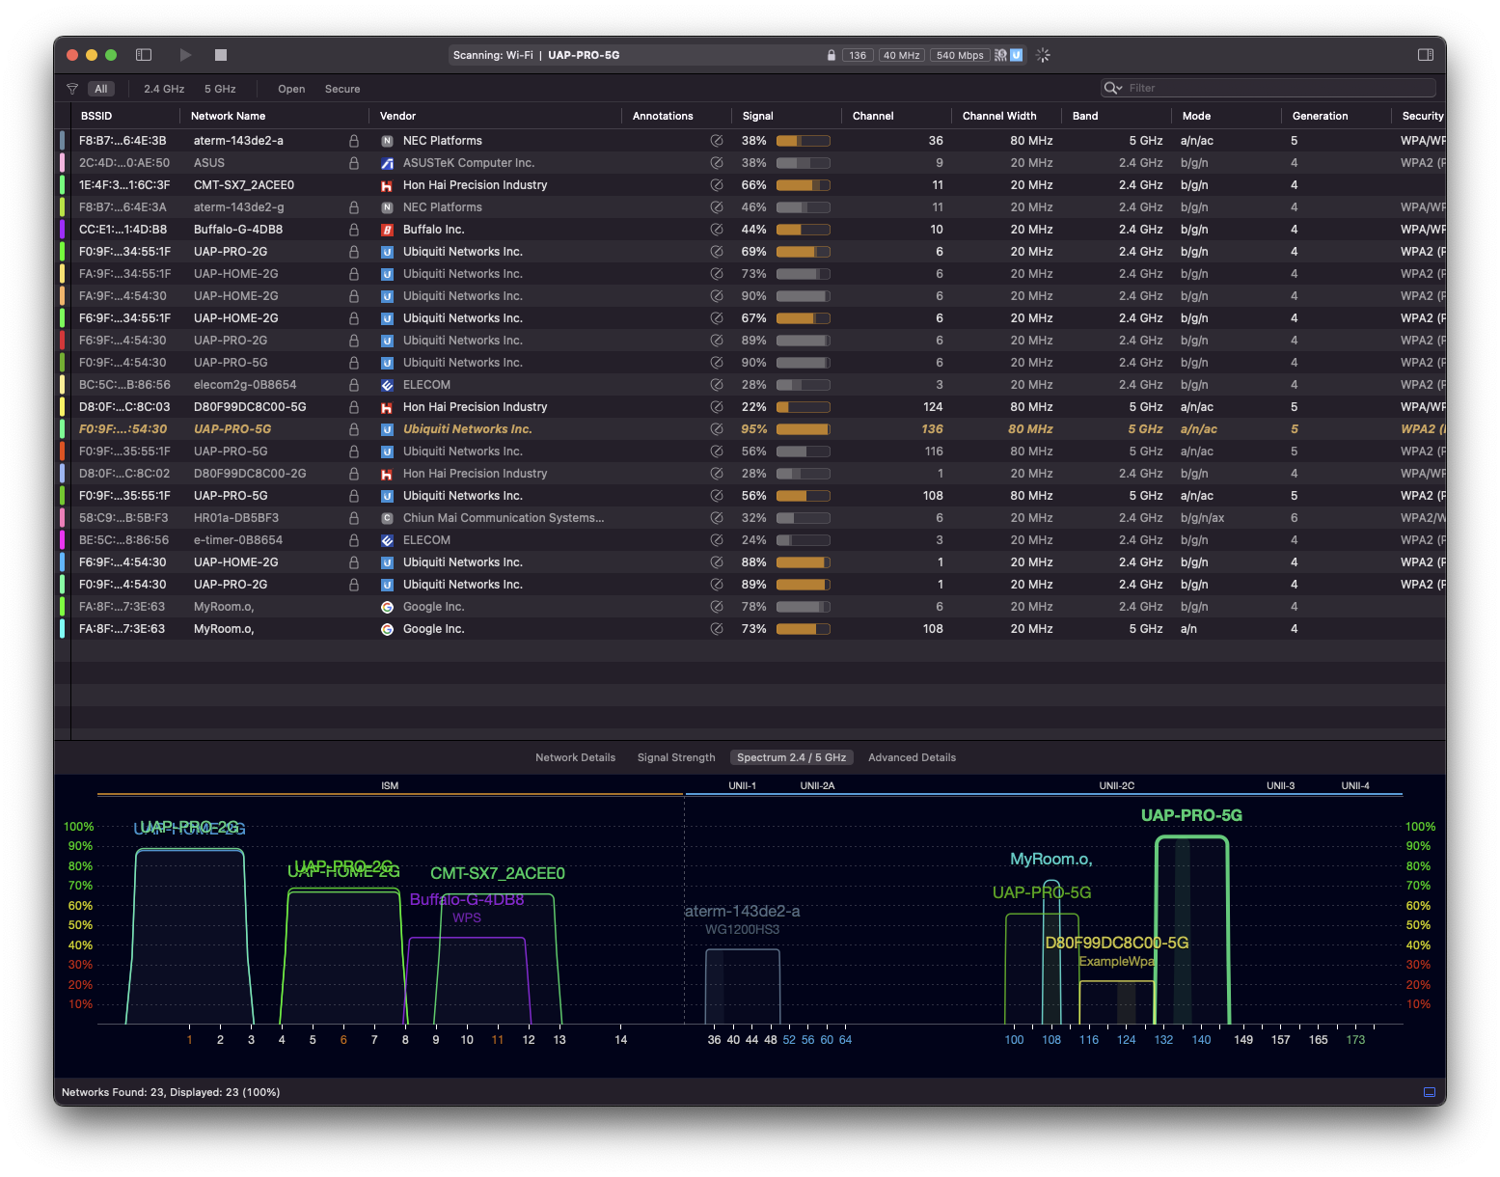1500x1177 pixels.
Task: Open the Advanced Details tab
Action: (x=912, y=757)
